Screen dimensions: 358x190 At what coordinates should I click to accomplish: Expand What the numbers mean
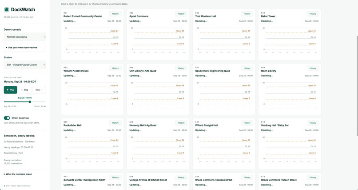click(x=18, y=174)
